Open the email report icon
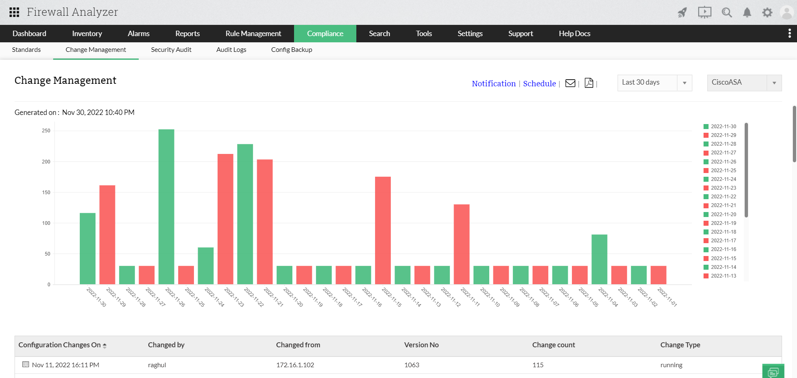This screenshot has width=797, height=378. (570, 83)
